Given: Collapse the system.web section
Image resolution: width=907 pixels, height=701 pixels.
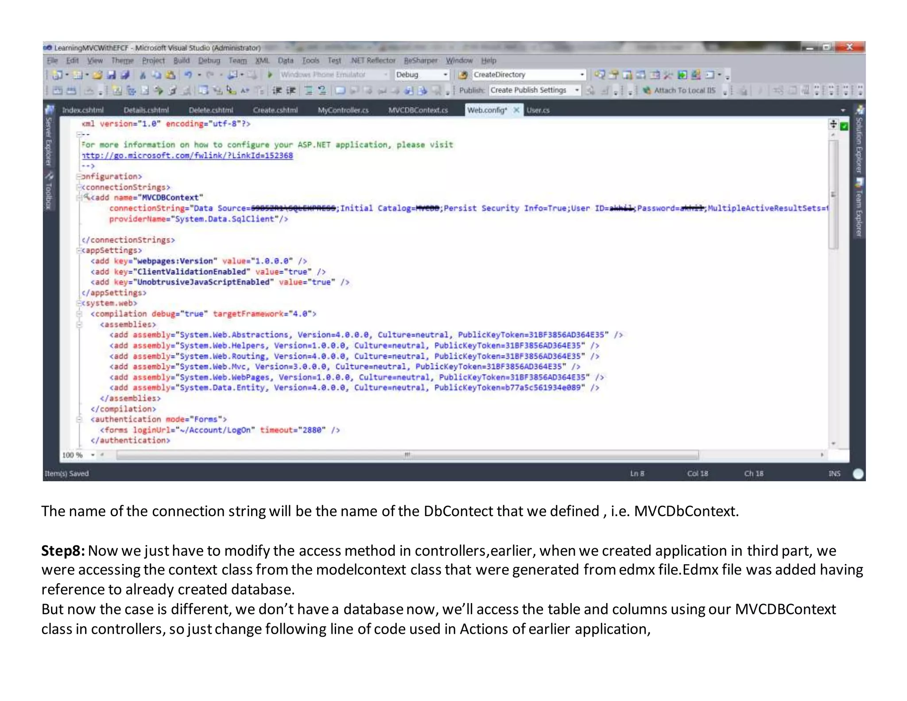Looking at the screenshot, I should click(79, 304).
